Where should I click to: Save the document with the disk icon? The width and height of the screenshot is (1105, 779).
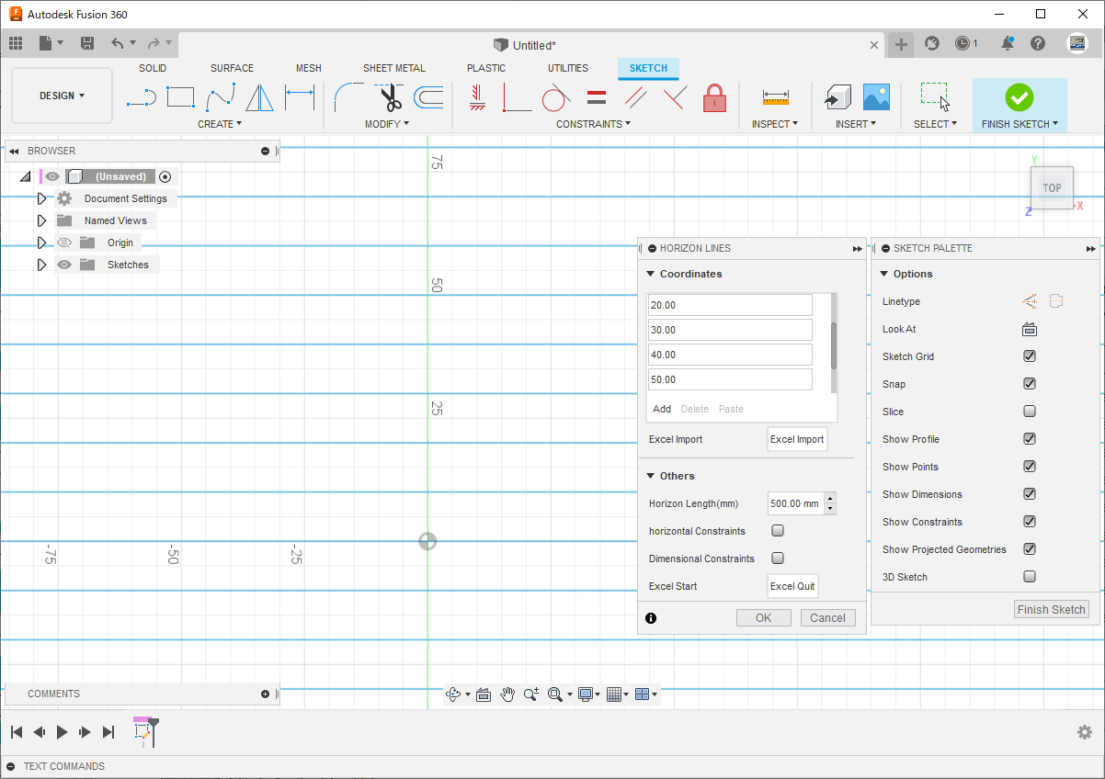pyautogui.click(x=87, y=43)
